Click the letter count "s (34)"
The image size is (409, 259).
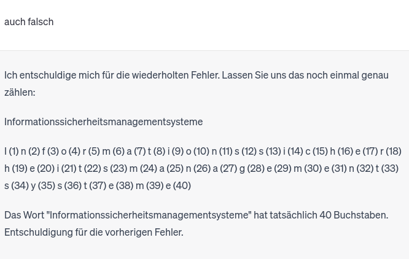[x=17, y=185]
